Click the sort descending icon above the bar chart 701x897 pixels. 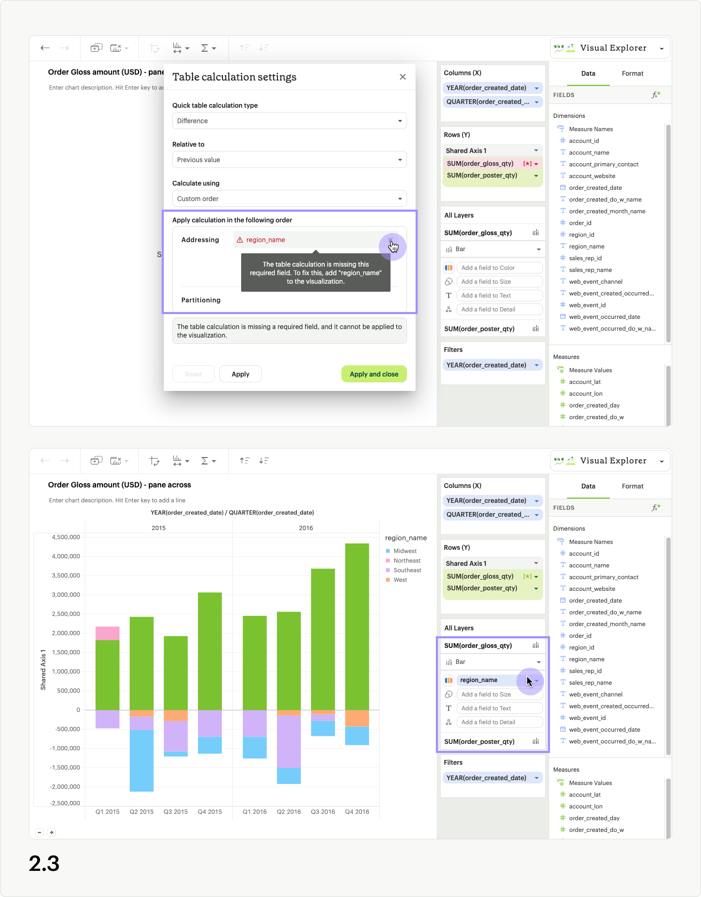click(264, 461)
